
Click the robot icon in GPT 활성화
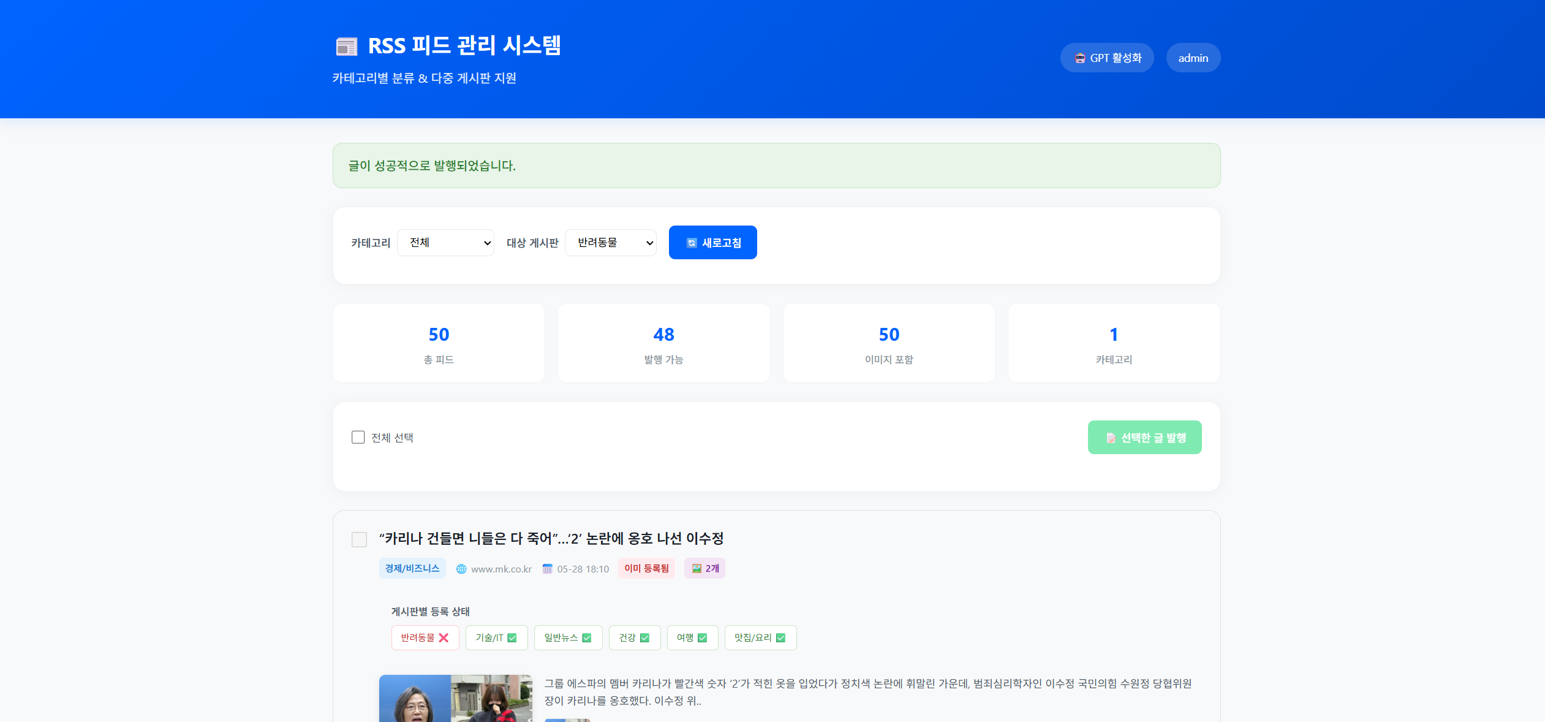(x=1080, y=58)
